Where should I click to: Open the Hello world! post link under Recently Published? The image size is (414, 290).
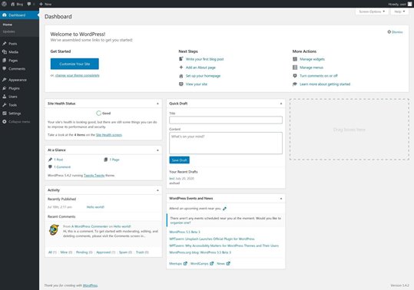[x=95, y=207]
